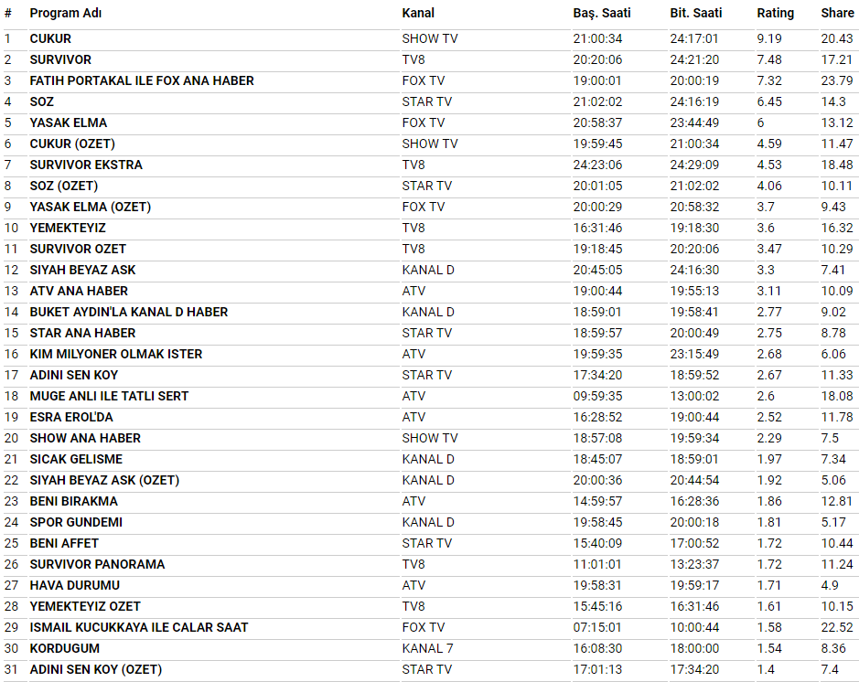Select the ESRA EROL'DA program name
Screen dimensions: 859x682
point(71,417)
